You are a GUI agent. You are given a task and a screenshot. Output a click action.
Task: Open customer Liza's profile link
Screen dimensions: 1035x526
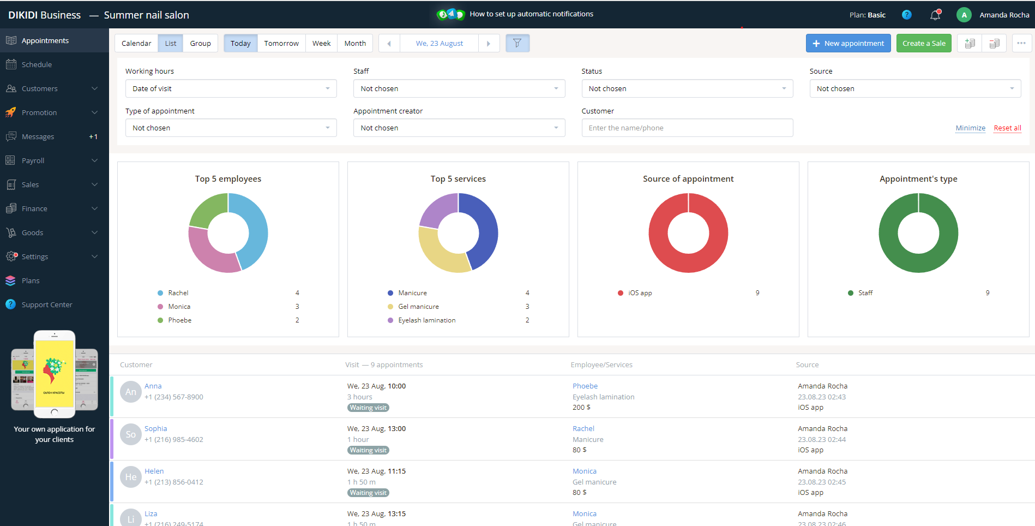pos(151,513)
